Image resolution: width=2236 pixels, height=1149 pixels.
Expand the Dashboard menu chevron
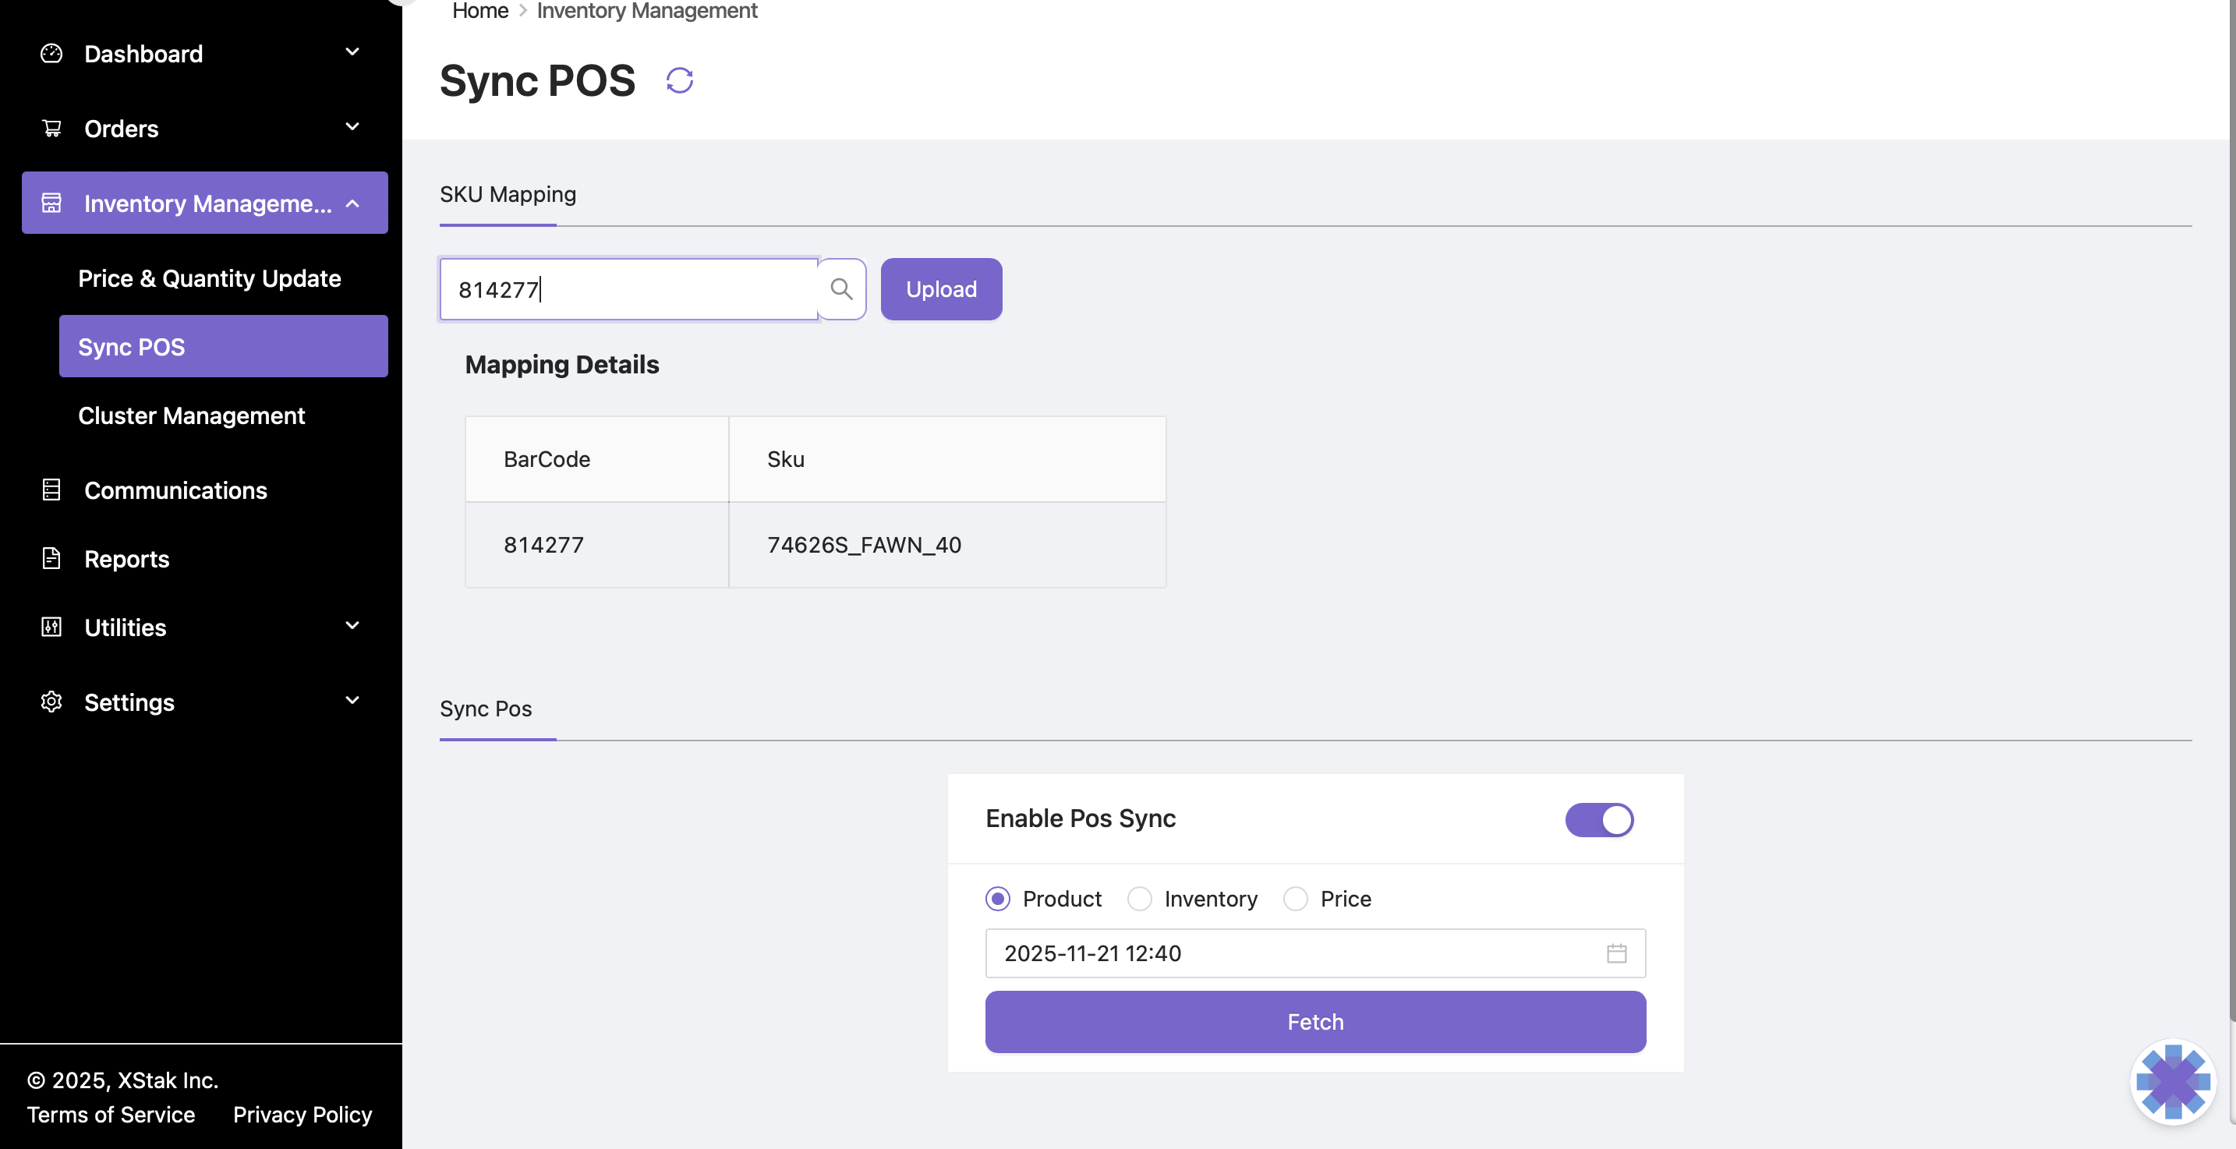[352, 52]
